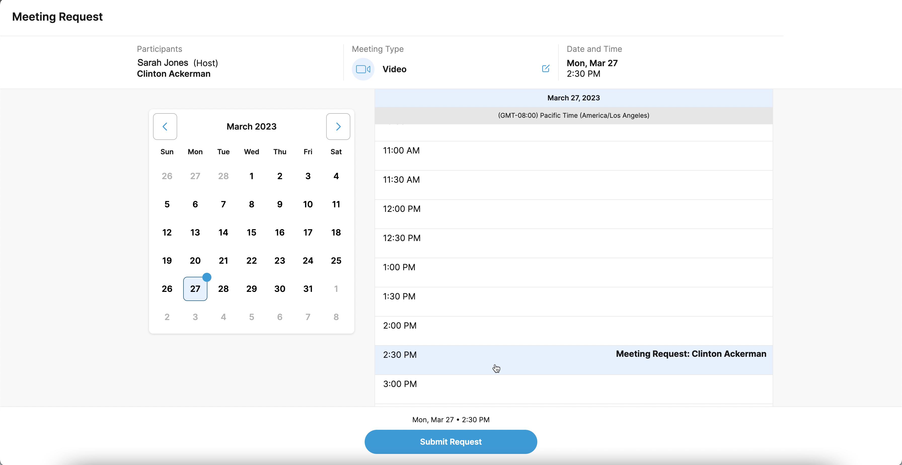Click the March 27, 2023 schedule header
Image resolution: width=902 pixels, height=465 pixels.
pyautogui.click(x=573, y=98)
